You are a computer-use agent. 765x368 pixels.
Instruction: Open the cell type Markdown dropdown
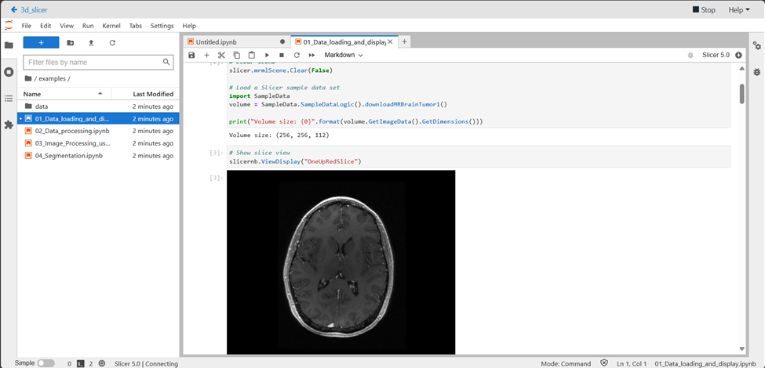coord(344,55)
